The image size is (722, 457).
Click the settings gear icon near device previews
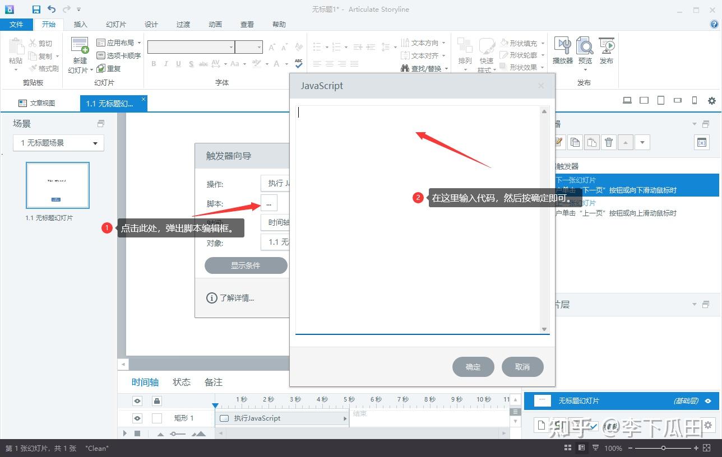(712, 101)
